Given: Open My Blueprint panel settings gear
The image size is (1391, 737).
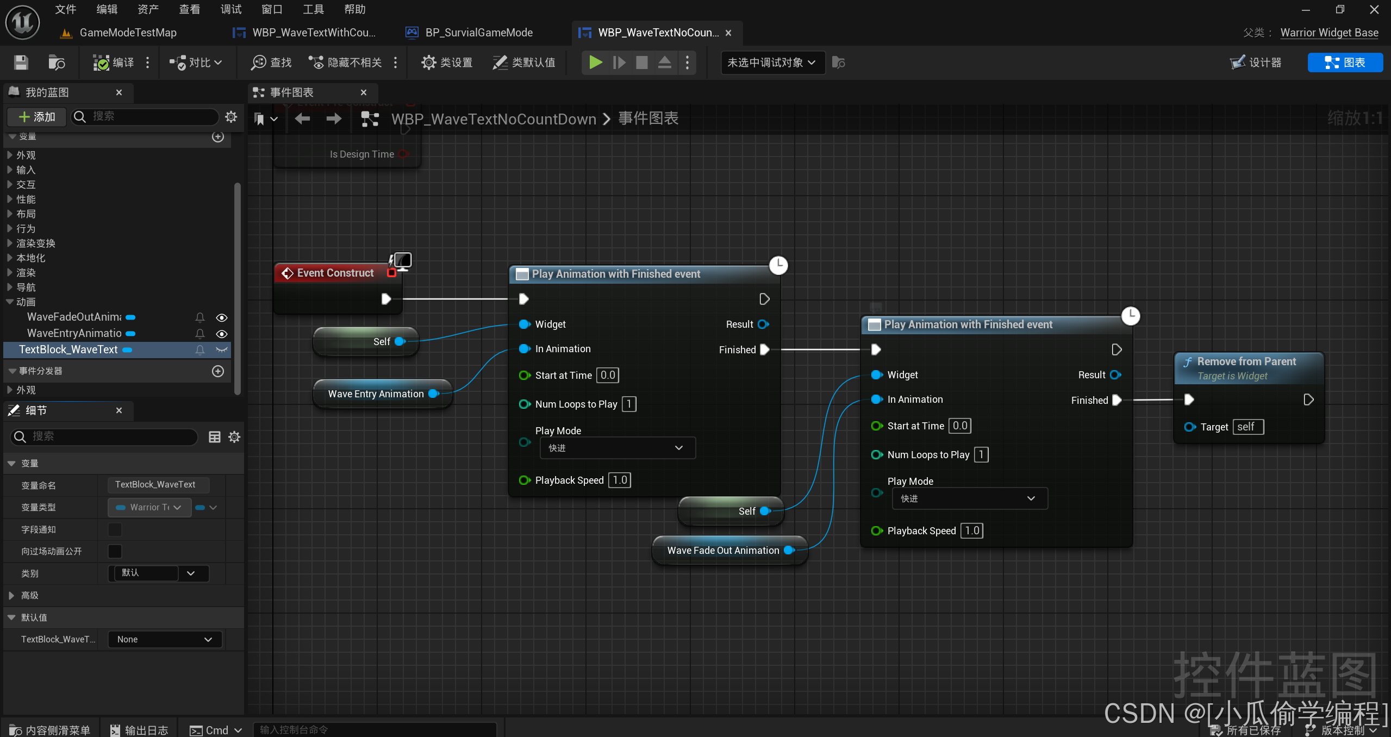Looking at the screenshot, I should point(231,117).
